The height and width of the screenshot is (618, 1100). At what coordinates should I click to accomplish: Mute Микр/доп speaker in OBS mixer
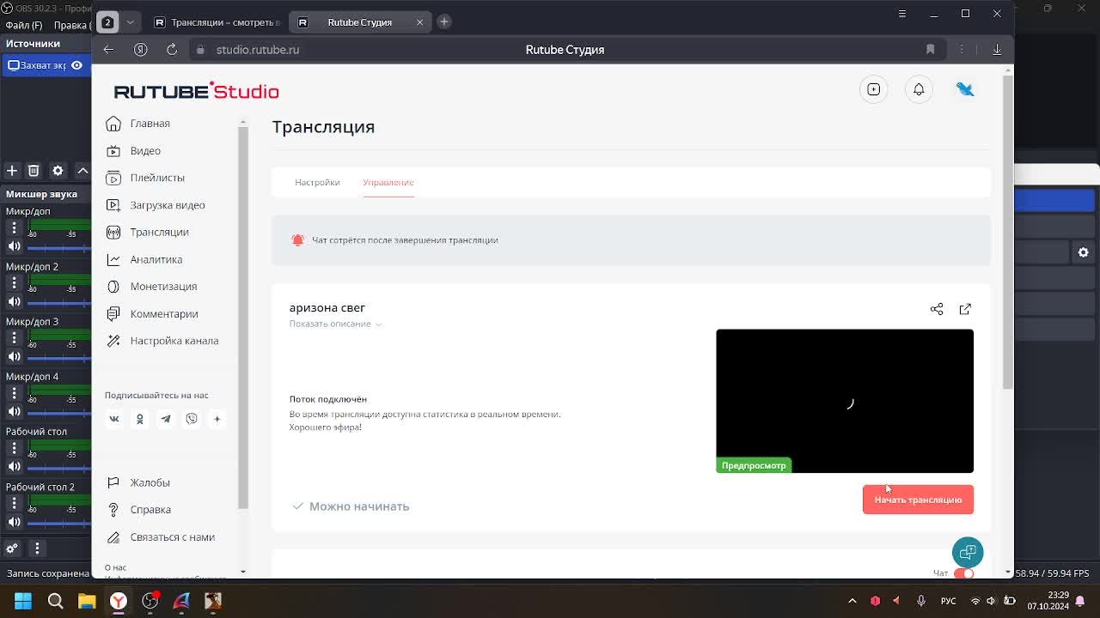[14, 246]
